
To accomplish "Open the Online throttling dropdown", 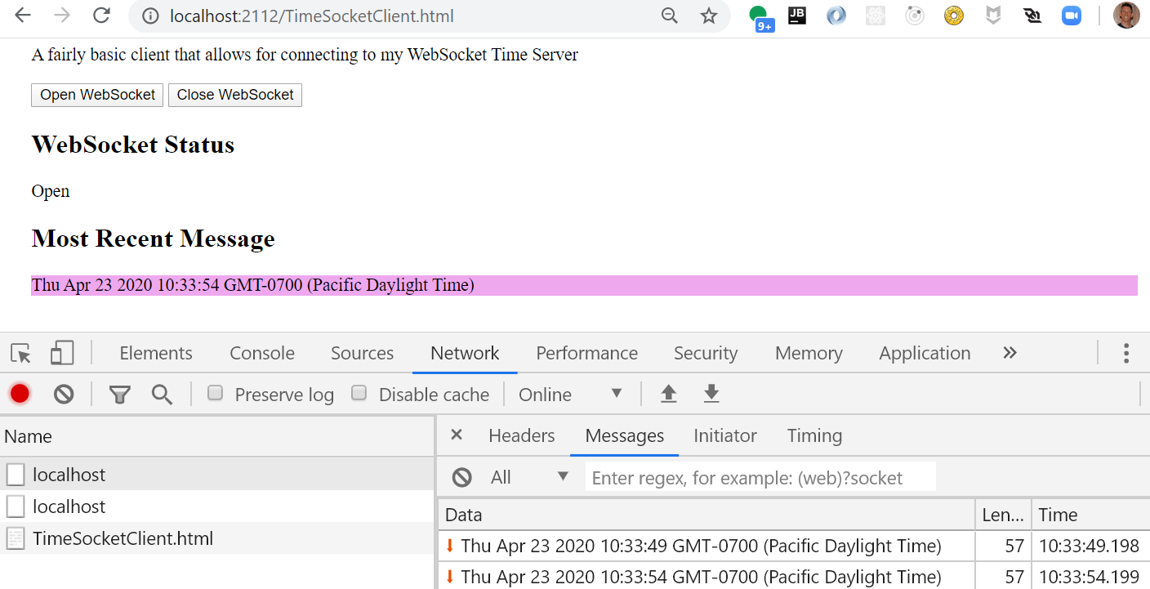I will pyautogui.click(x=570, y=395).
